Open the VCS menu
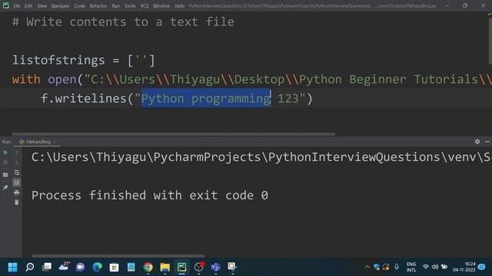 [145, 6]
